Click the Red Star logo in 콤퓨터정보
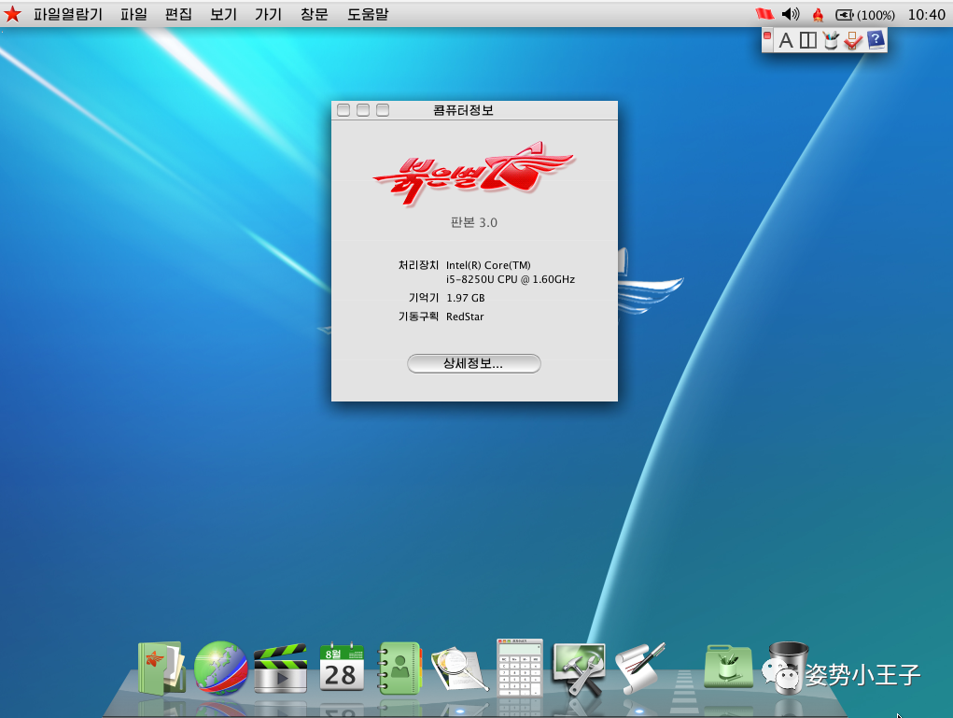 point(473,174)
